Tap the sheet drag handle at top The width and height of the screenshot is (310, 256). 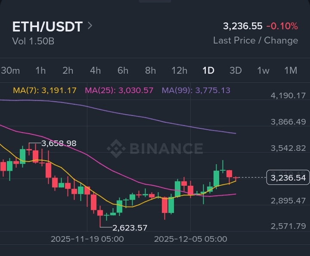point(155,1)
